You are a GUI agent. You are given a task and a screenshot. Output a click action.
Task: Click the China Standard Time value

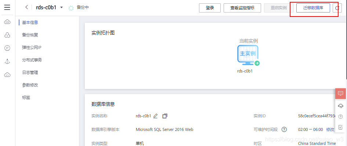pos(317,143)
